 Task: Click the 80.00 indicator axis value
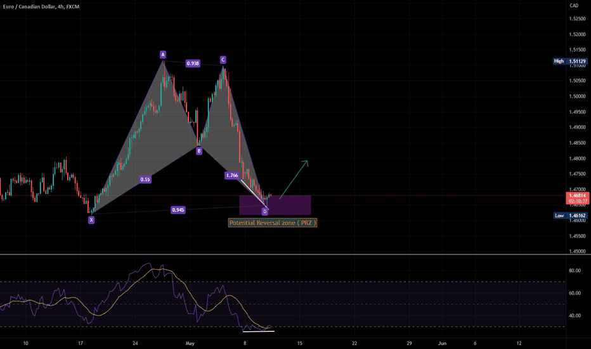(575, 270)
